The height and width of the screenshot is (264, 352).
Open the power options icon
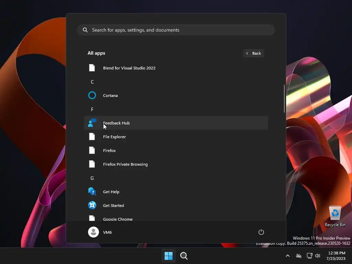(261, 232)
